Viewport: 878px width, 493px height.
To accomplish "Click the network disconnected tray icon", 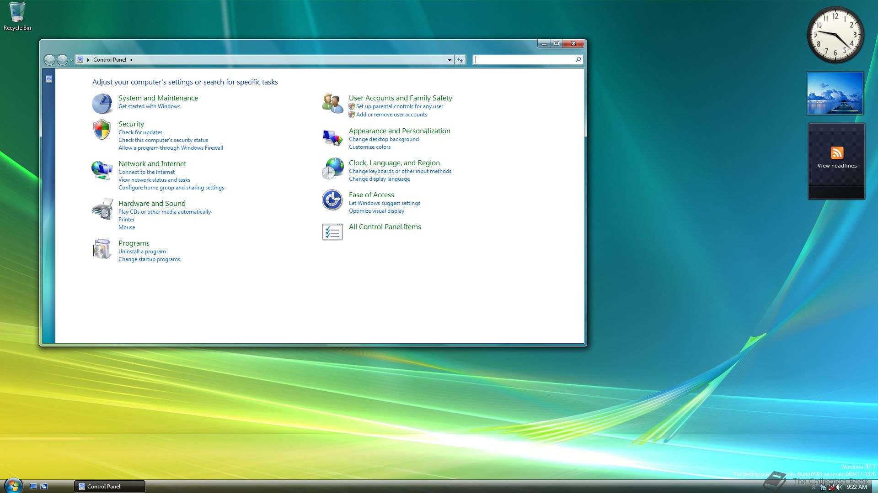I will 831,487.
